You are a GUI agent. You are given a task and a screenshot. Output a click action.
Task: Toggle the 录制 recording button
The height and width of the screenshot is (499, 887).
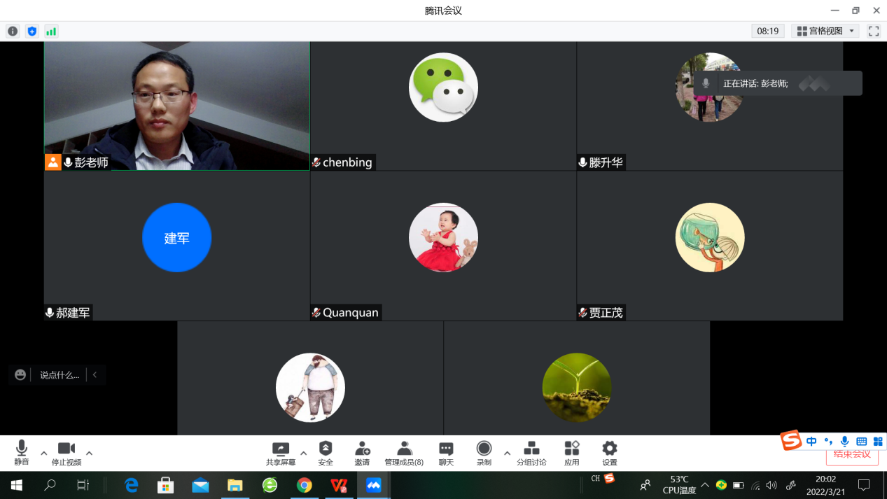tap(484, 454)
